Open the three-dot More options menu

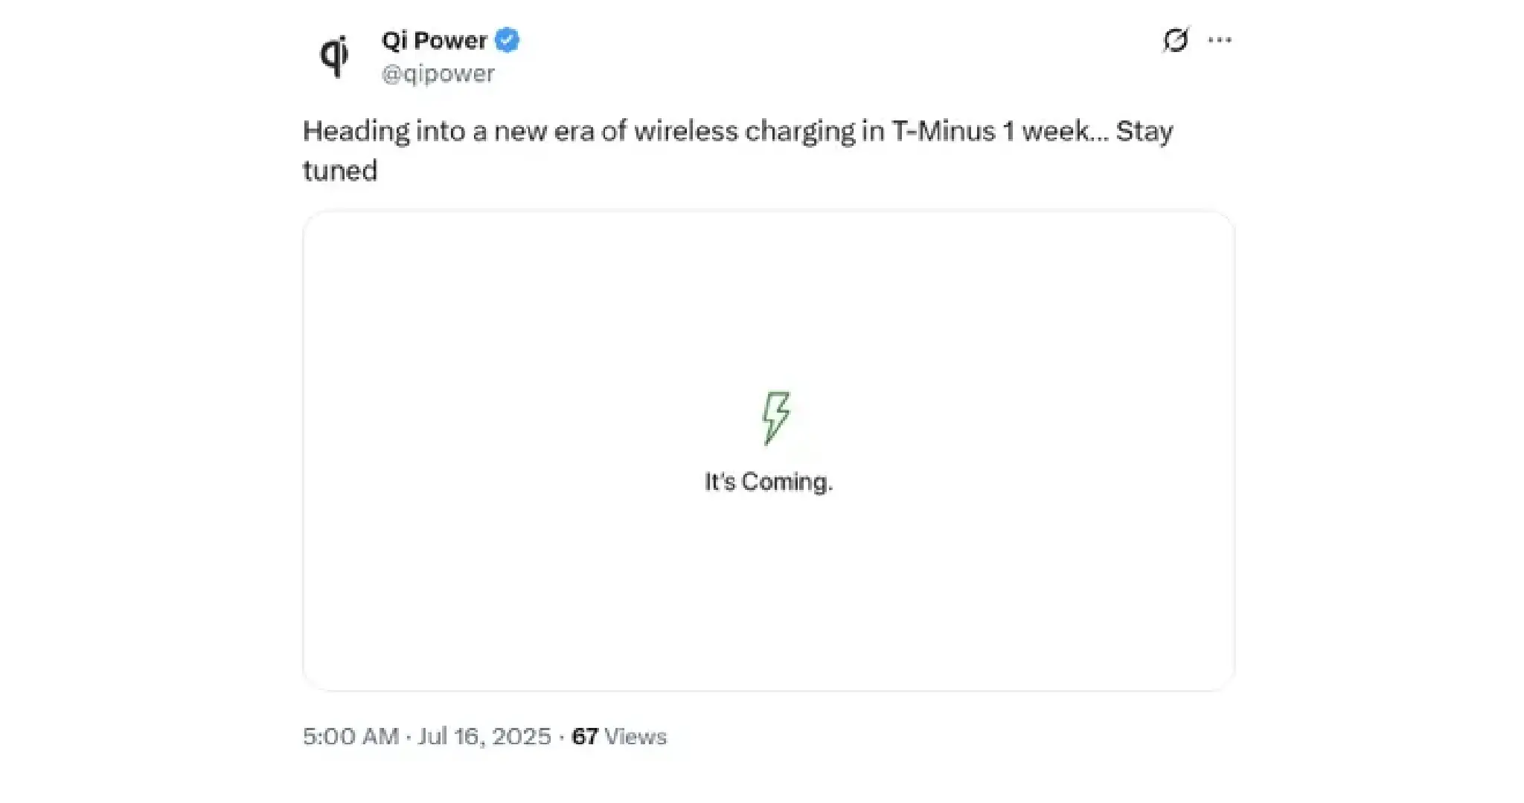point(1220,40)
